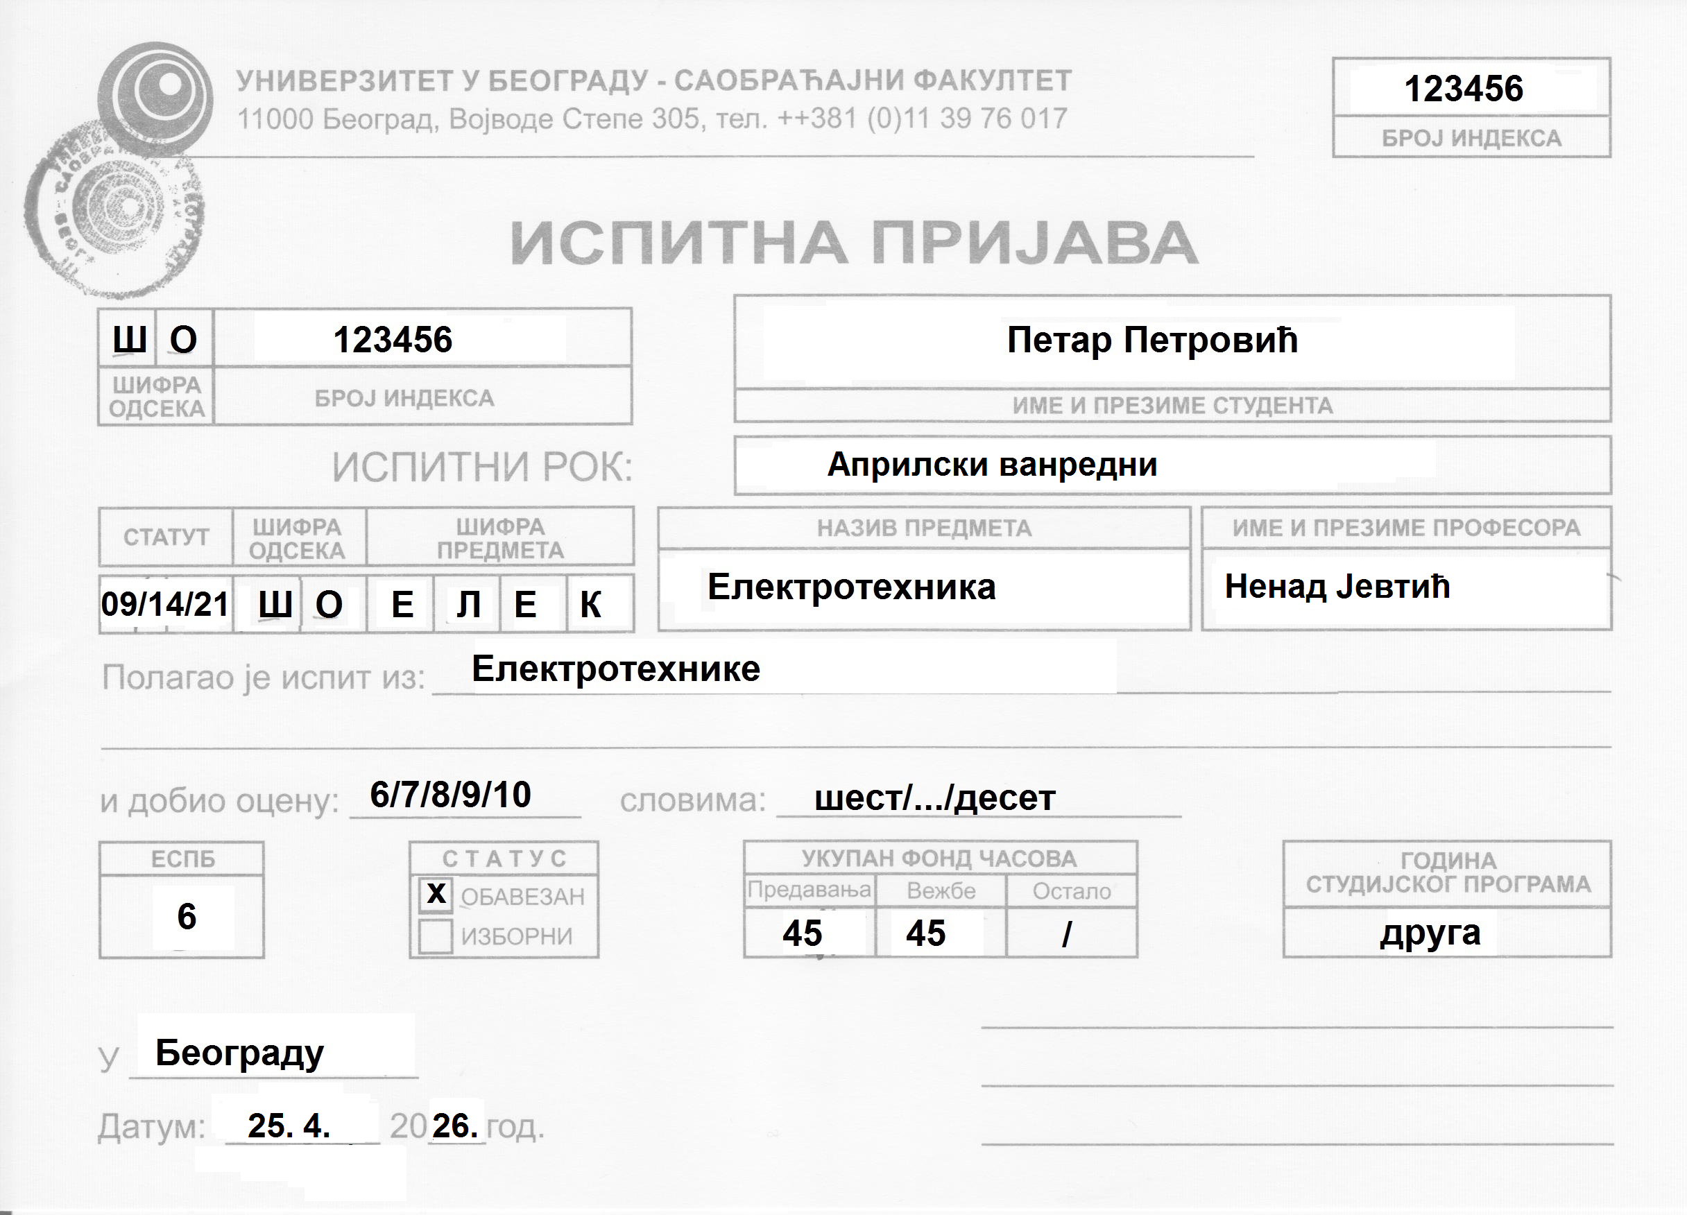Click the ИСПИТНА ПРИЈАВА title heading

[x=854, y=243]
